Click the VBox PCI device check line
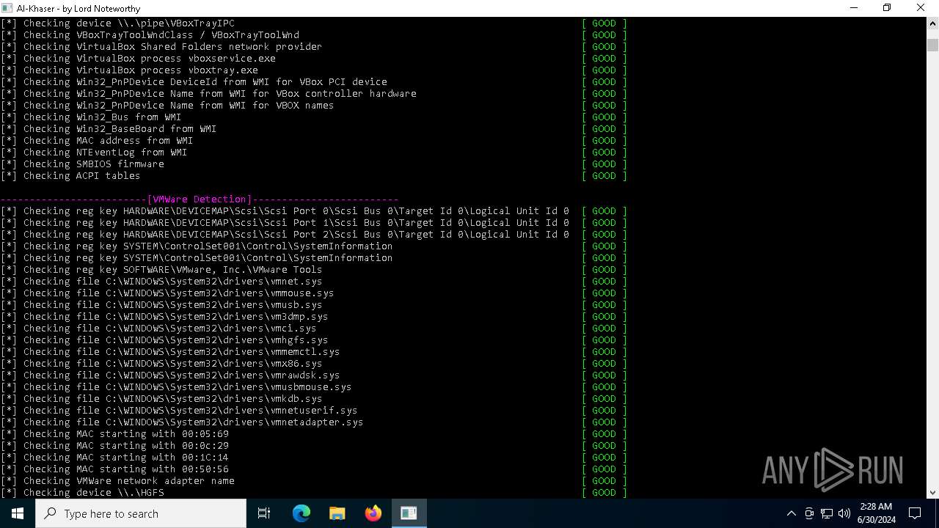This screenshot has width=939, height=528. (194, 82)
